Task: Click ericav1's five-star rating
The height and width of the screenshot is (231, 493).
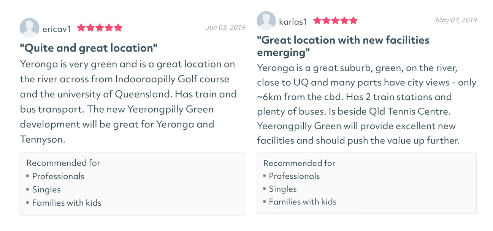Action: pos(100,28)
